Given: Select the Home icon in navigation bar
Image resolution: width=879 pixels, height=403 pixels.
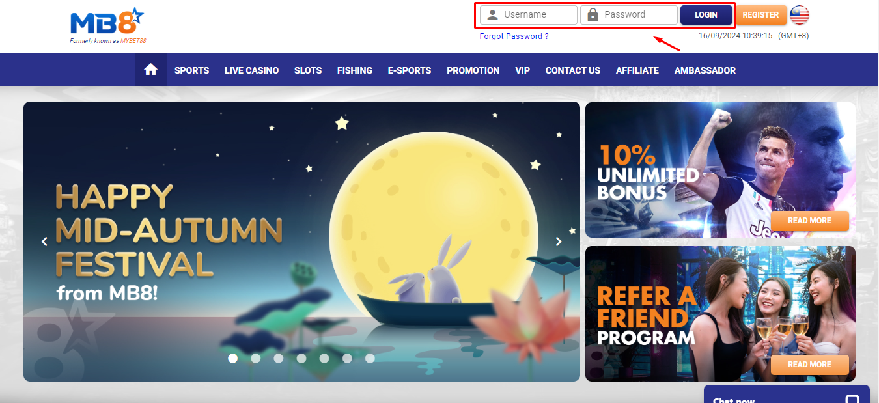Looking at the screenshot, I should pos(150,70).
